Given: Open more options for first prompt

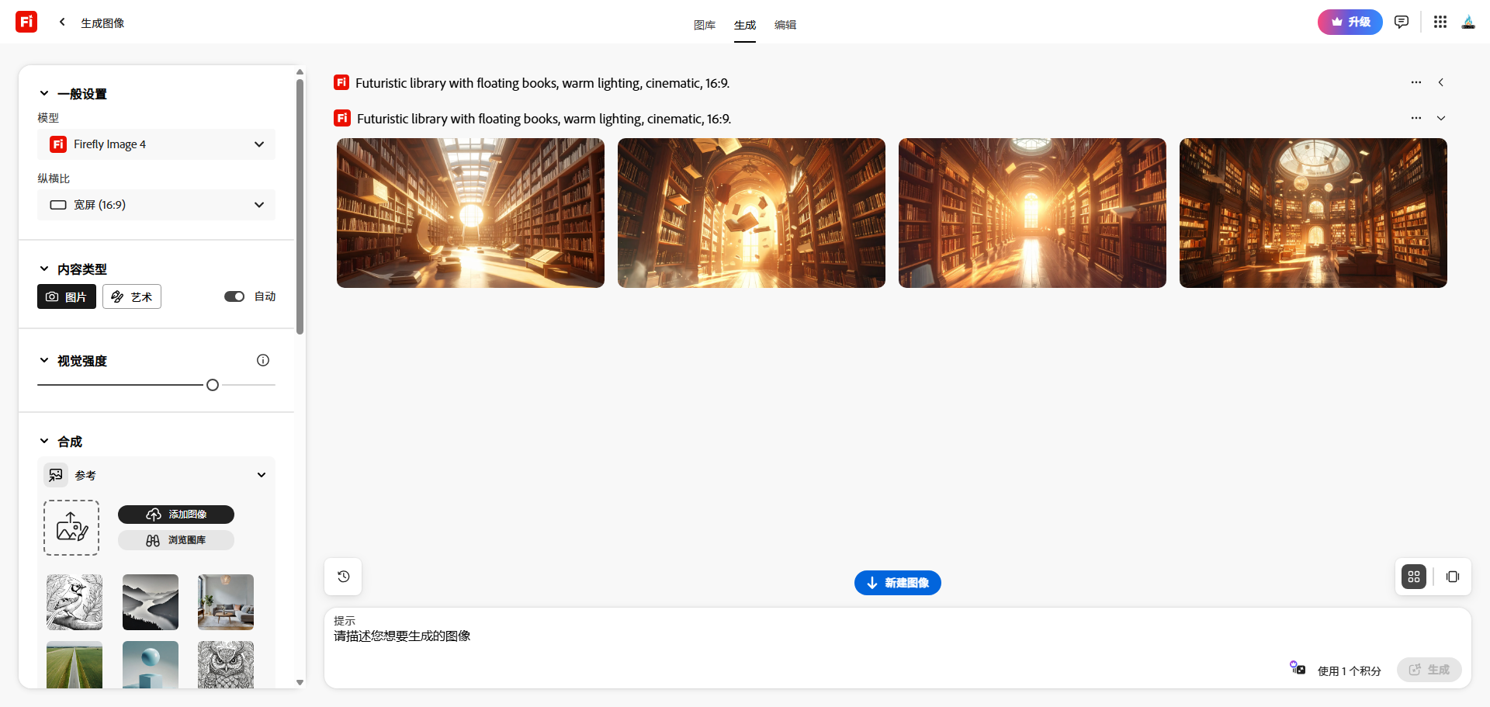Looking at the screenshot, I should pos(1415,82).
